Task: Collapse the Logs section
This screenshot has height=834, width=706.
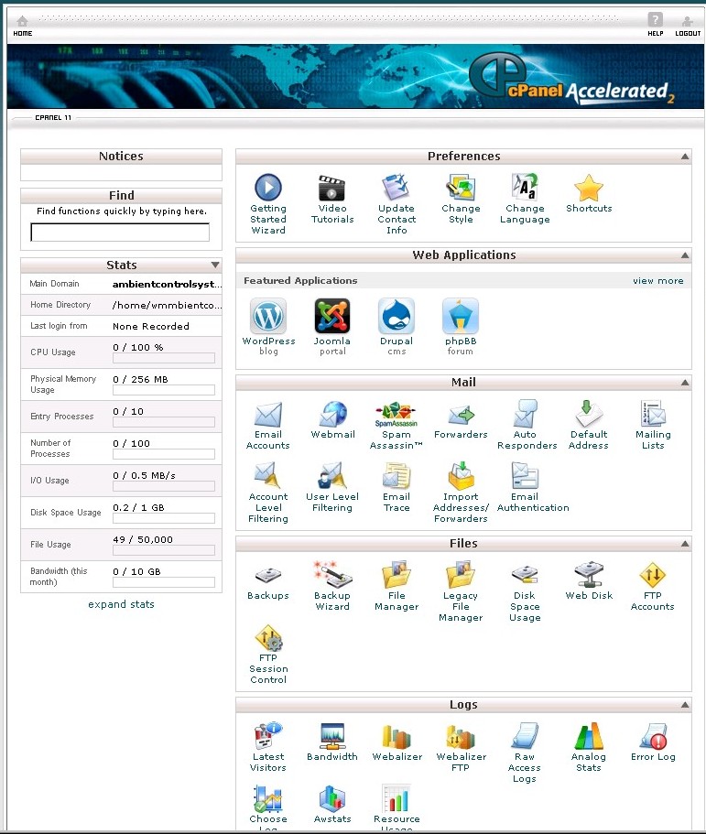Action: pyautogui.click(x=685, y=705)
